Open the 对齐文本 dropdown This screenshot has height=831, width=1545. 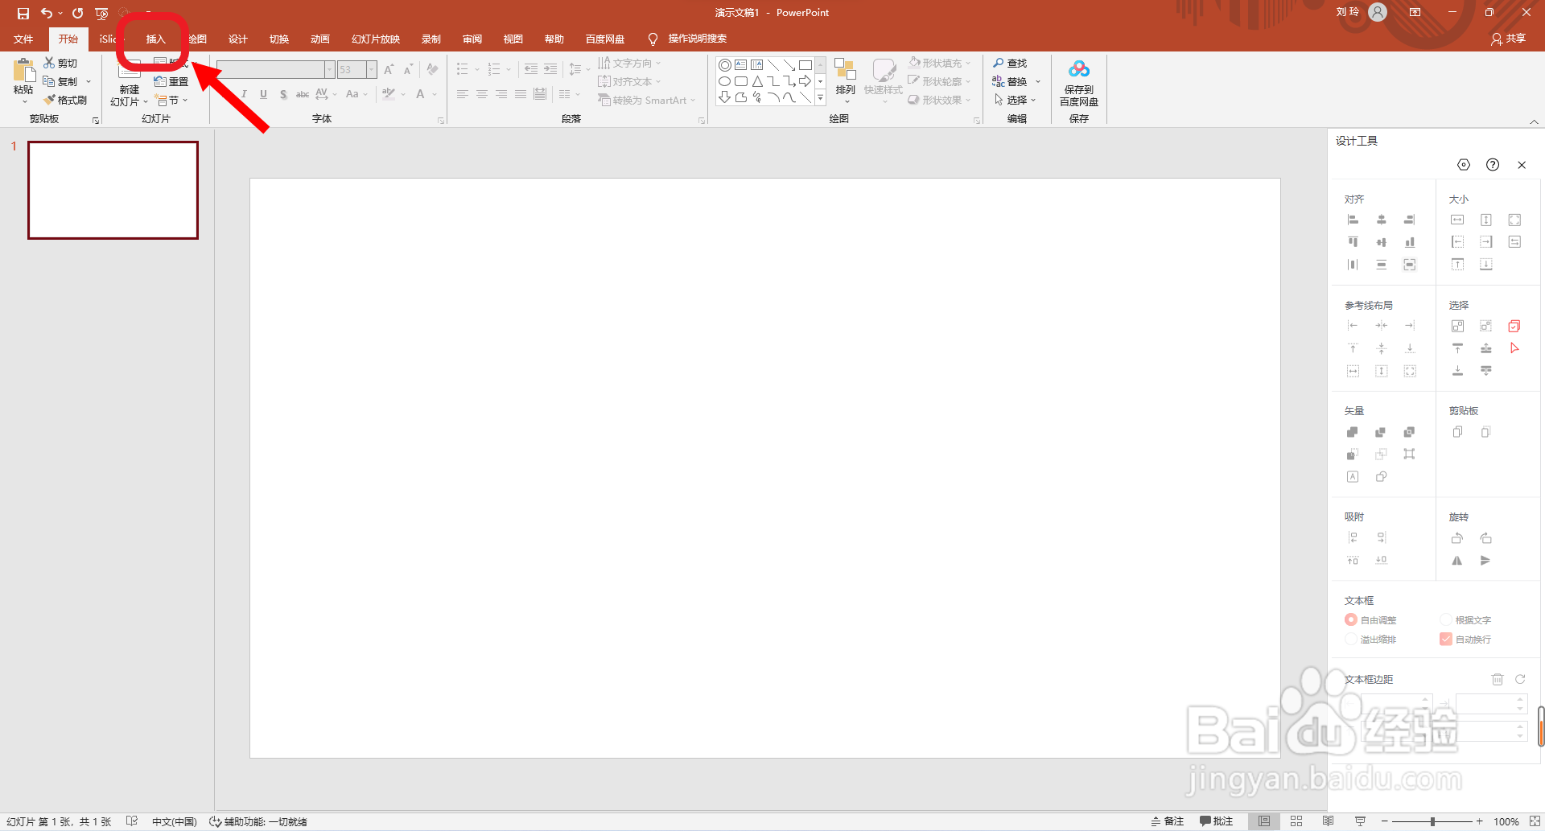click(629, 81)
